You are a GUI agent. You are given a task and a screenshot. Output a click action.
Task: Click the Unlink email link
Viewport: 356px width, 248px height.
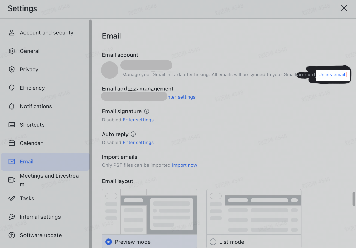[x=332, y=75]
